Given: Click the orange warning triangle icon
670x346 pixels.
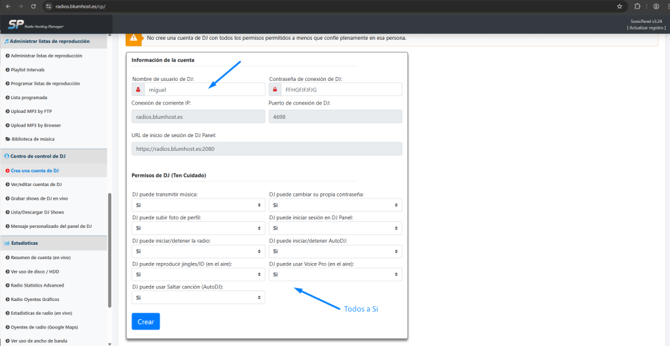Looking at the screenshot, I should click(133, 38).
